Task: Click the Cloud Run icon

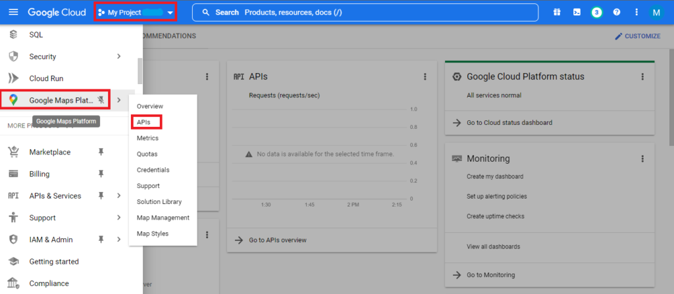Action: 13,78
